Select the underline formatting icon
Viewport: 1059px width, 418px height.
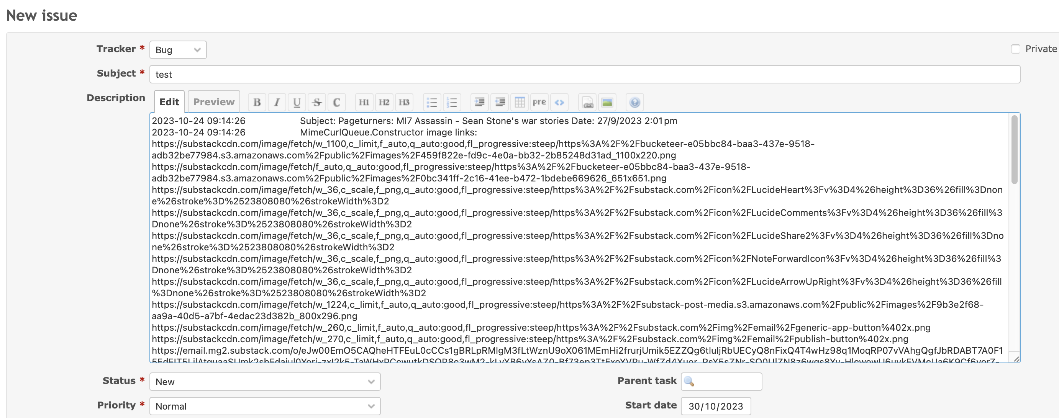tap(297, 102)
